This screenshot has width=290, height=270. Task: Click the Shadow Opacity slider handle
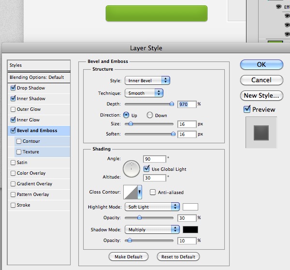(130, 240)
